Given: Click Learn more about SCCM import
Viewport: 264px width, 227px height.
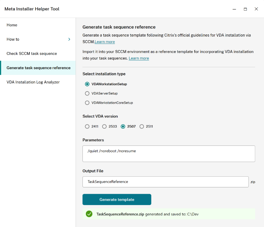Looking at the screenshot, I should pyautogui.click(x=139, y=58).
